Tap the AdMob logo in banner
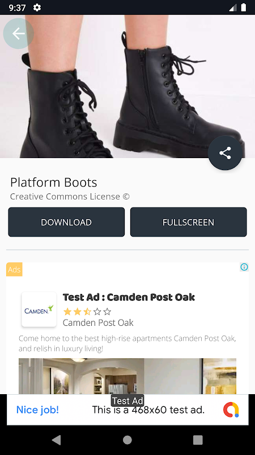Viewport: 255px width, 455px height. coord(231,409)
